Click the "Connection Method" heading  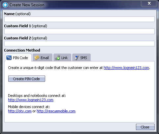pos(22,50)
